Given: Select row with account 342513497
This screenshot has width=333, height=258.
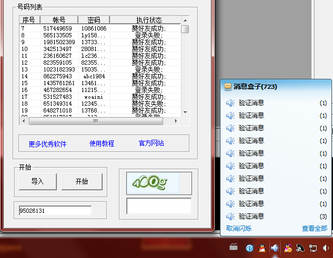Looking at the screenshot, I should pyautogui.click(x=100, y=49).
